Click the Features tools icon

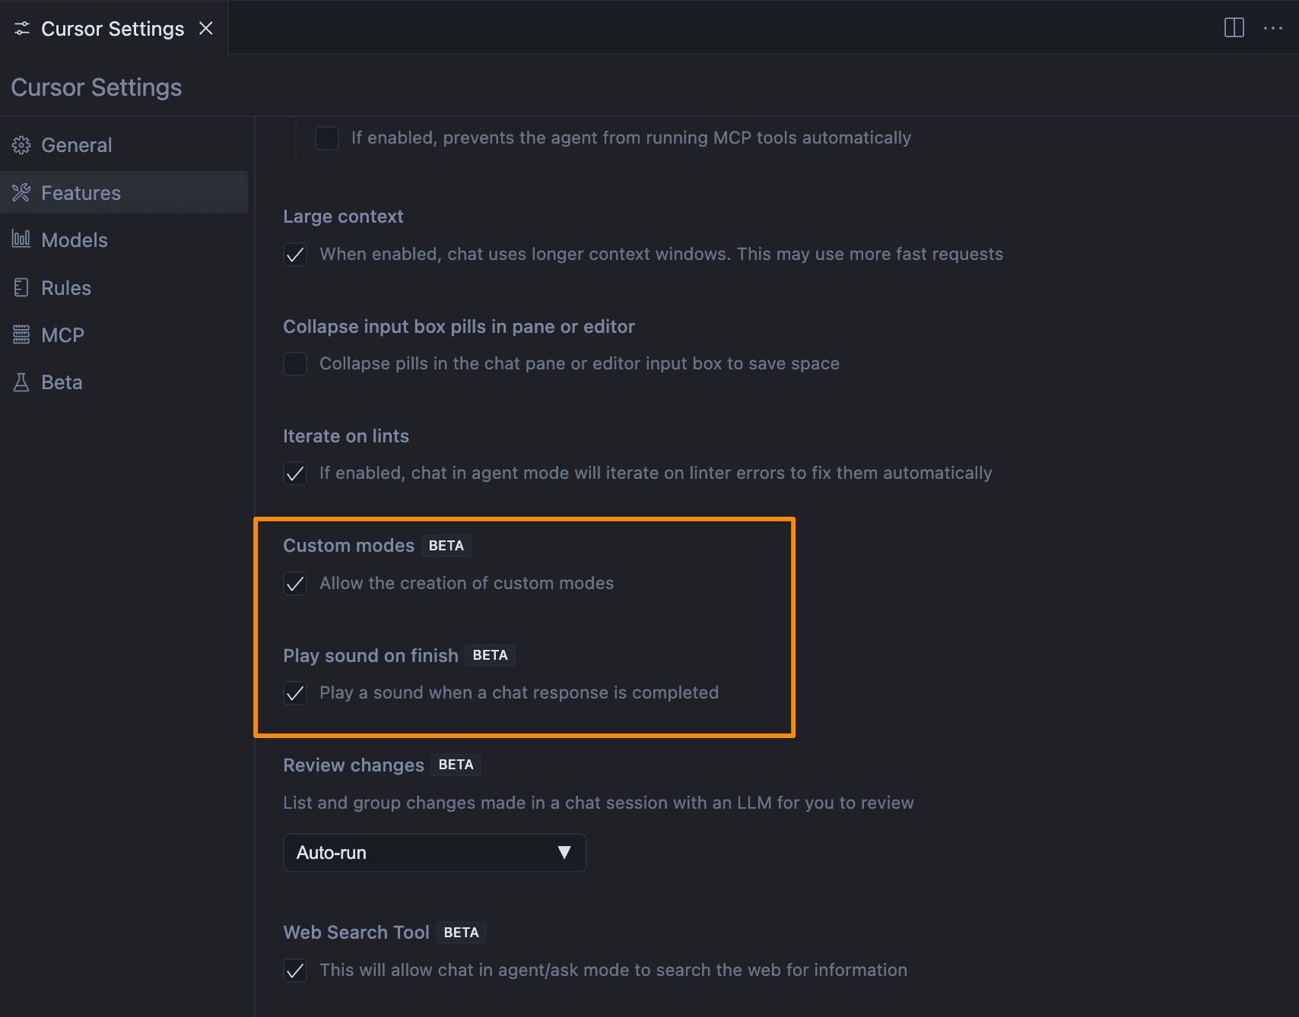click(x=21, y=193)
